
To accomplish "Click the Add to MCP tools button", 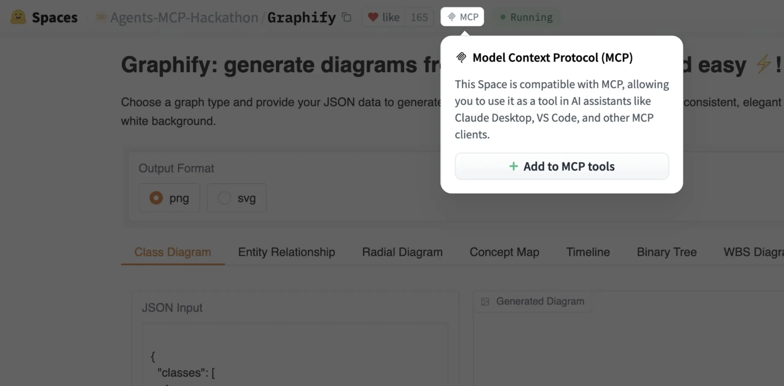I will 562,166.
